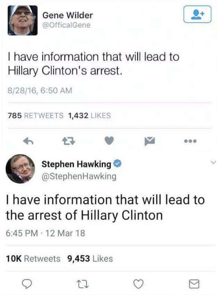This screenshot has width=217, height=295.
Task: Share Stephen Hawking's tweet via message
Action: coord(194,284)
